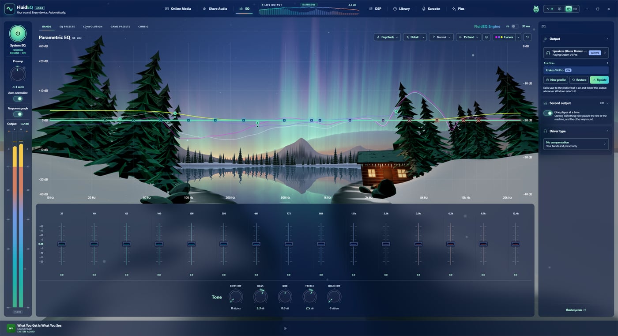The height and width of the screenshot is (336, 618).
Task: Click the side panel collapse icon
Action: 544,26
